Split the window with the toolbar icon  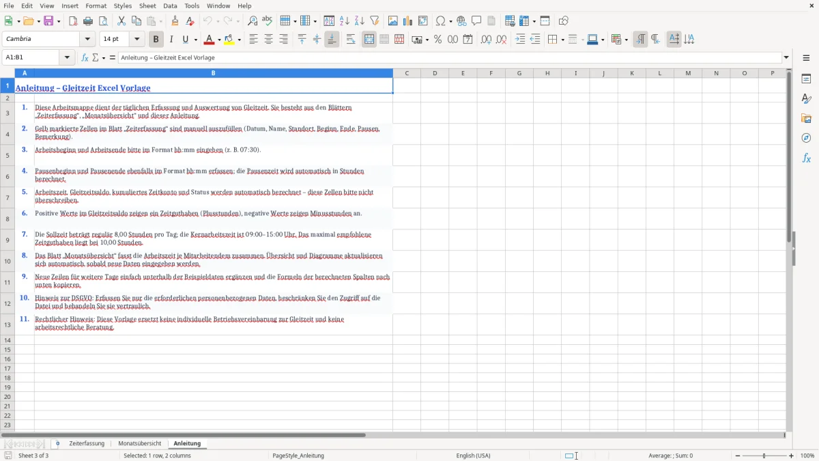click(545, 21)
